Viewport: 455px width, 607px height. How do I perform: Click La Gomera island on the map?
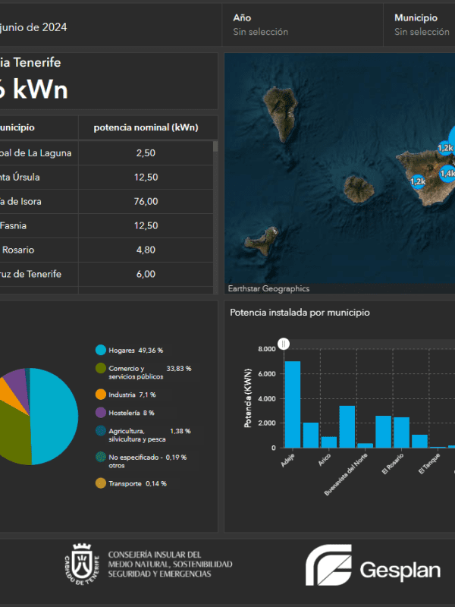click(359, 189)
